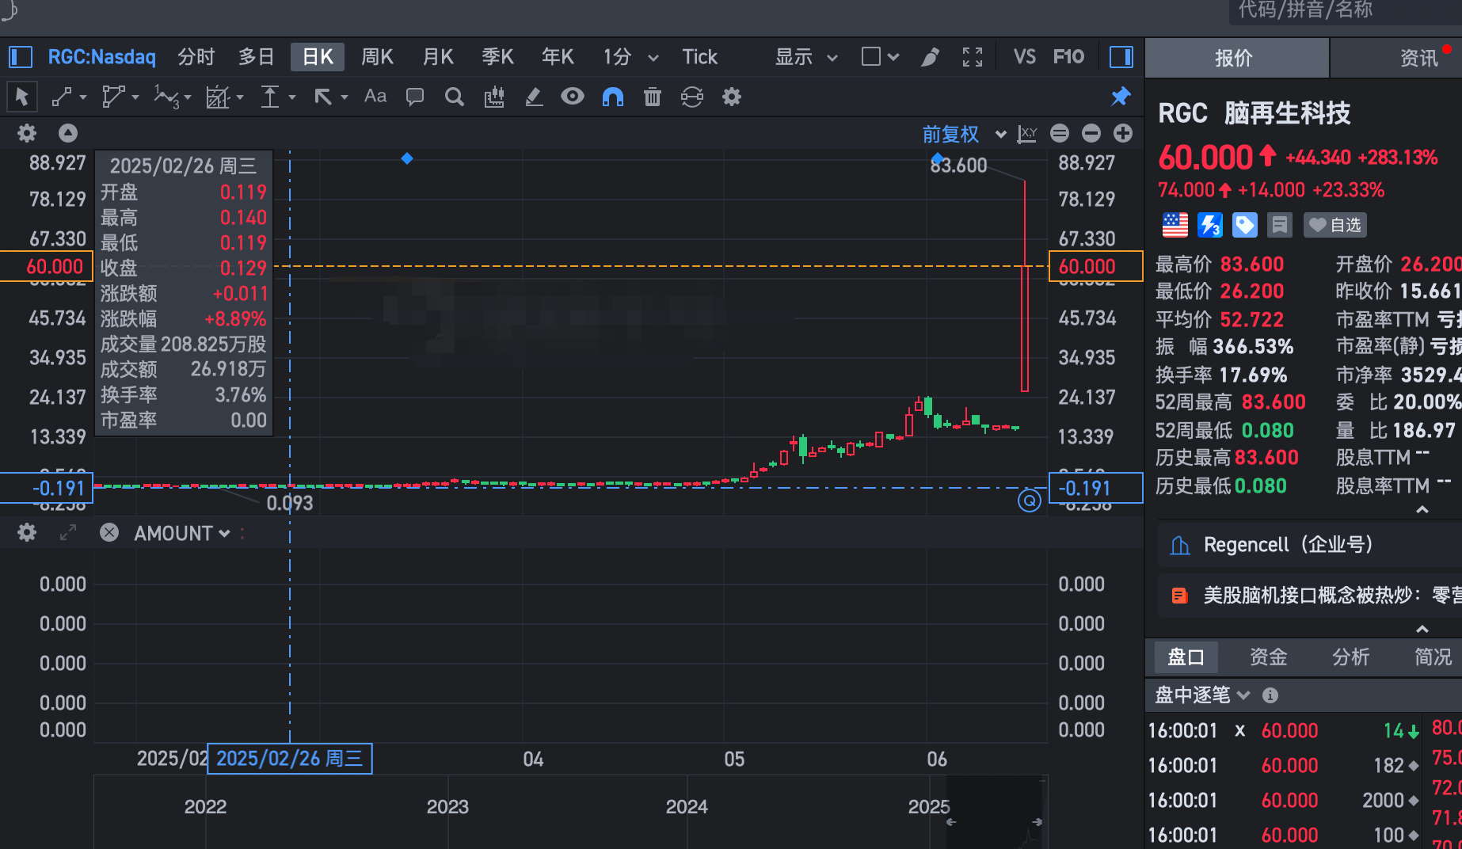Click the circled-a icon at the chart's bottom right

pos(1030,501)
